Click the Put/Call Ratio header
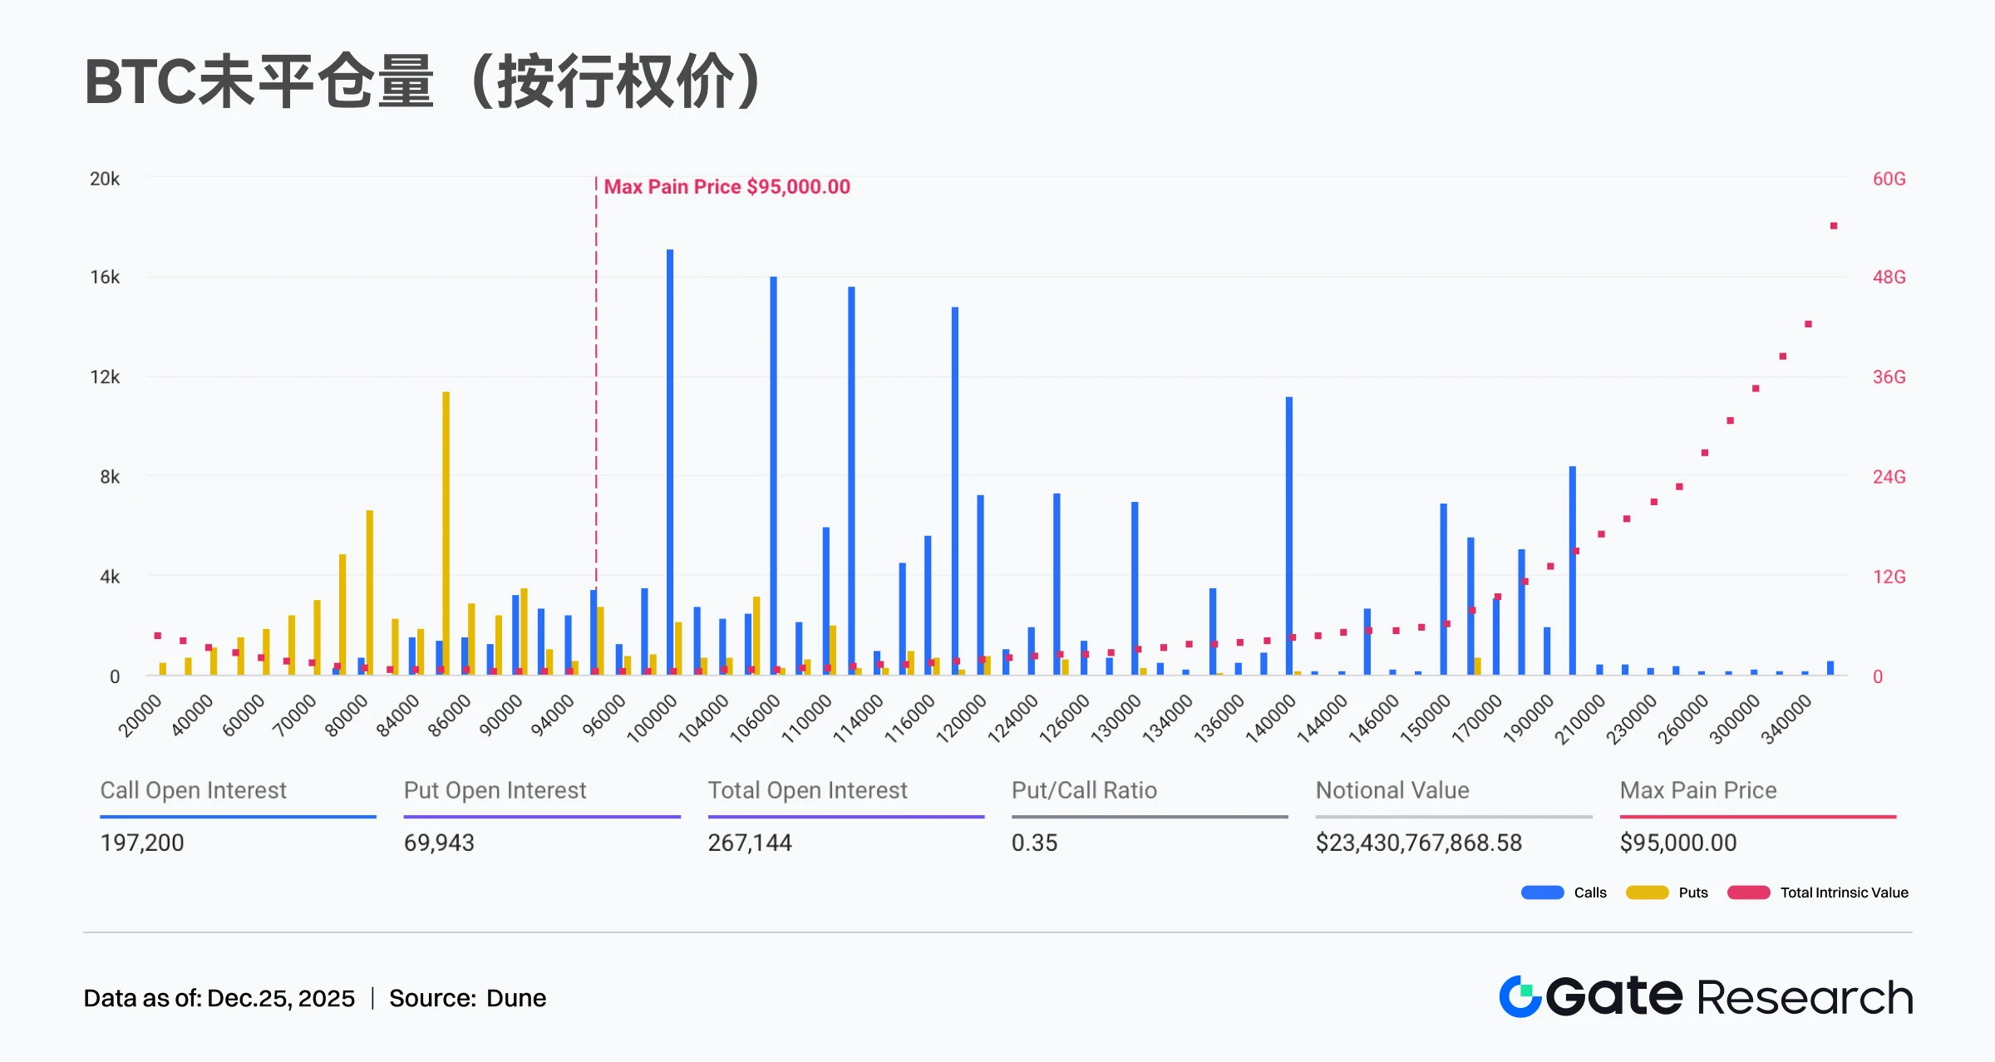This screenshot has height=1062, width=1995. [1084, 790]
